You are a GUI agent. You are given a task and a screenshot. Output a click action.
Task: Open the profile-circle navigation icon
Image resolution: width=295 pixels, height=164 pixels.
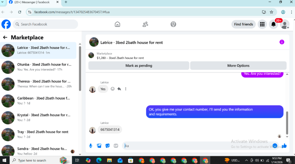[173, 24]
